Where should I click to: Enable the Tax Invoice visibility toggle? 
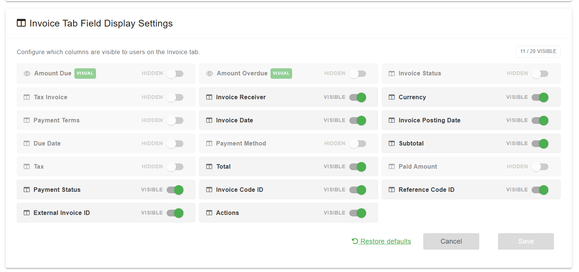click(175, 97)
